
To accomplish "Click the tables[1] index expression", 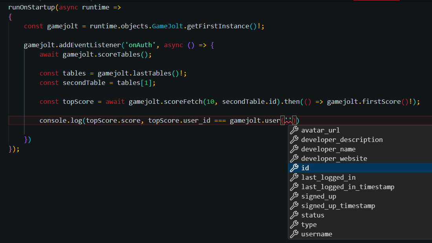I will 134,83.
